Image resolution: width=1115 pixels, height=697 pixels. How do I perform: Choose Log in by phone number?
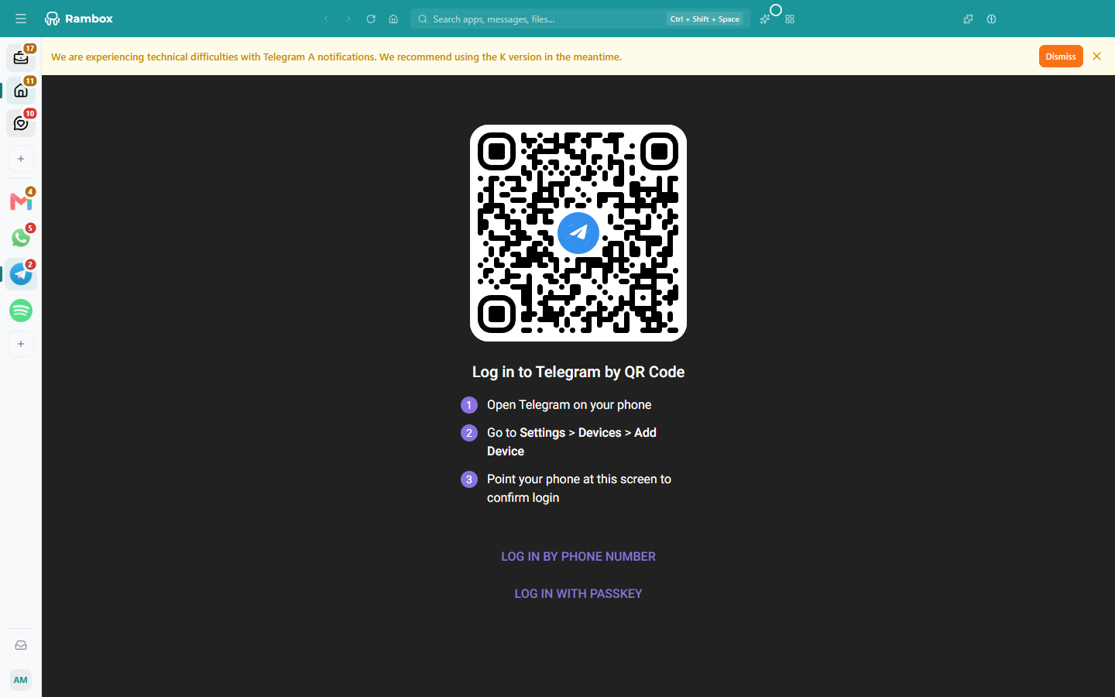click(x=578, y=556)
